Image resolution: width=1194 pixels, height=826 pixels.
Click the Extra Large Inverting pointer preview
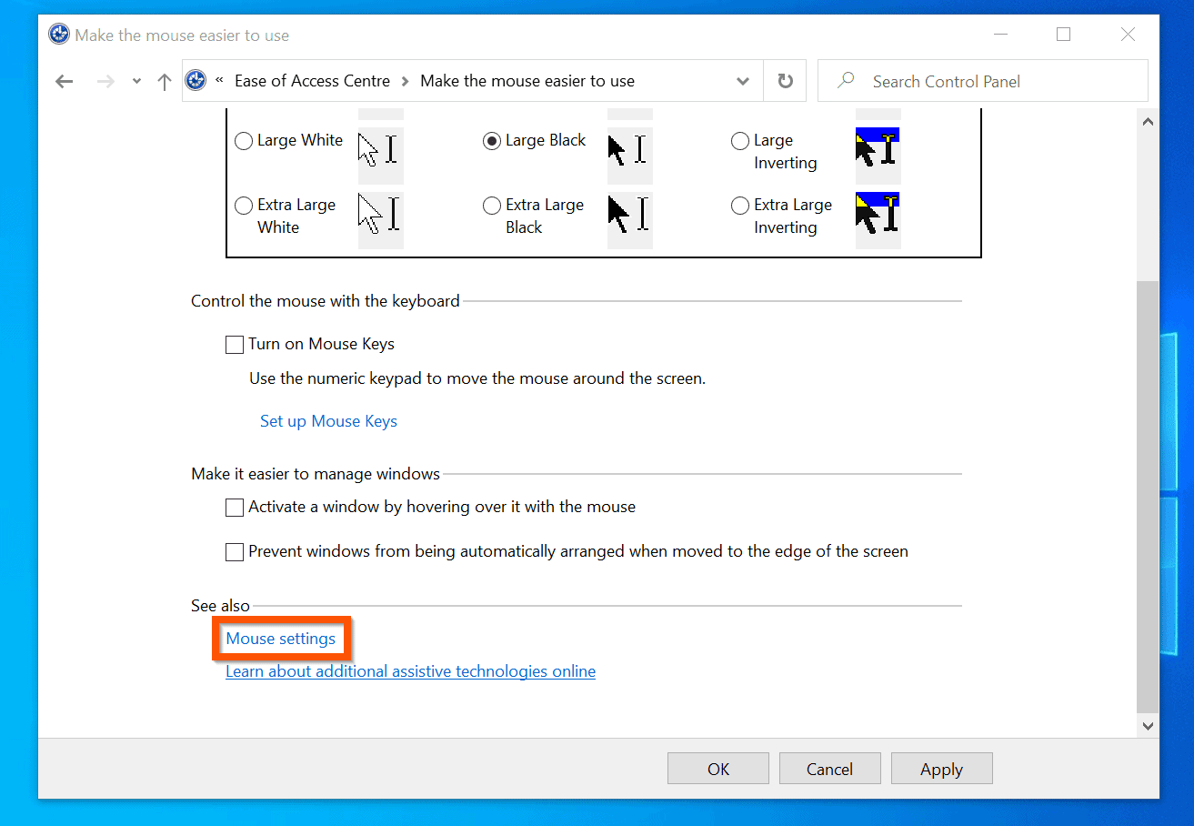point(877,219)
